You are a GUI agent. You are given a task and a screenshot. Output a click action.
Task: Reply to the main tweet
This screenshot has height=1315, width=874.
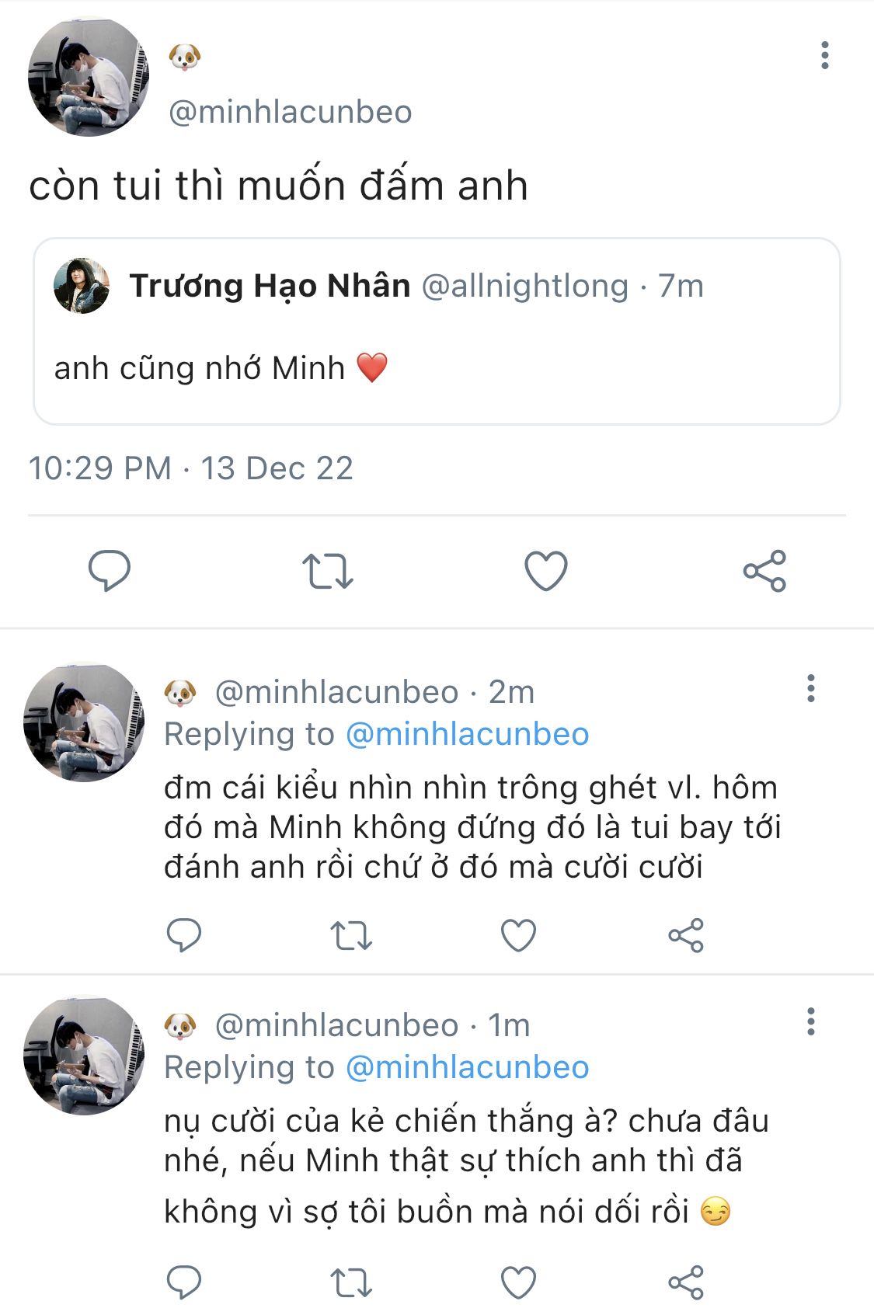110,571
